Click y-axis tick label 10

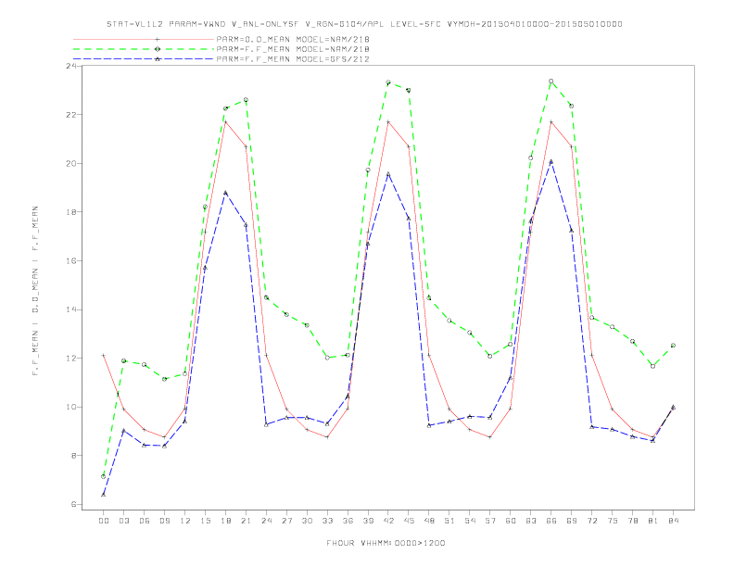tap(71, 407)
